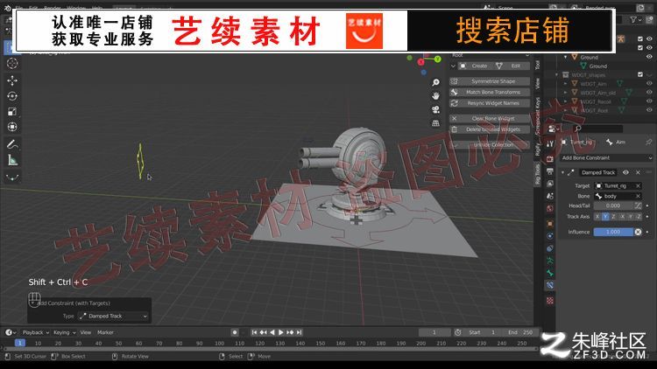Click the Symmetrize Shape button
Image resolution: width=657 pixels, height=369 pixels.
[490, 81]
